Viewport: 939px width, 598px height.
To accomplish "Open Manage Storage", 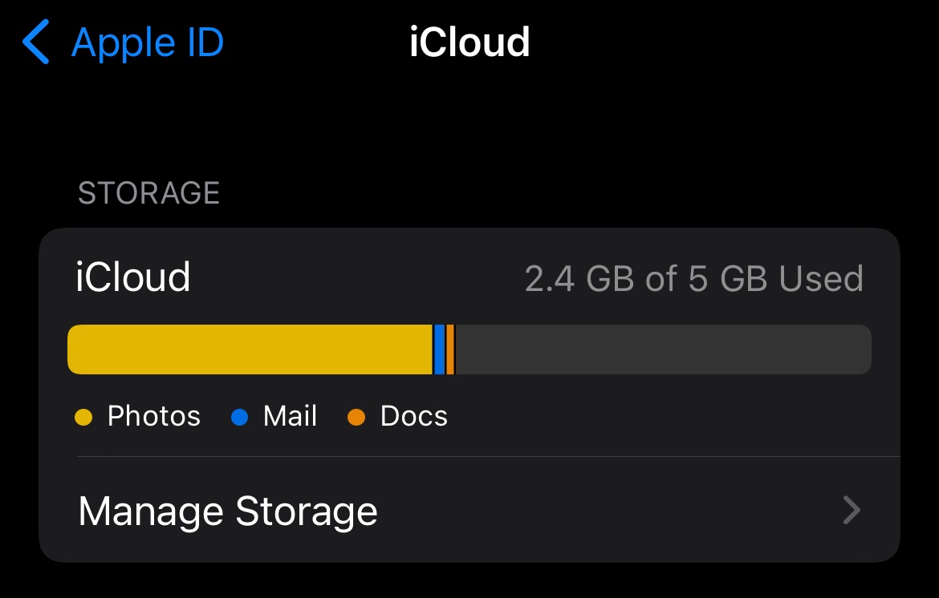I will point(228,511).
